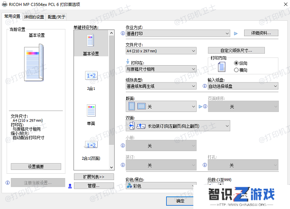This screenshot has height=209, width=290.
Task: Click blue play arrow next to 作业方式
Action: click(236, 34)
